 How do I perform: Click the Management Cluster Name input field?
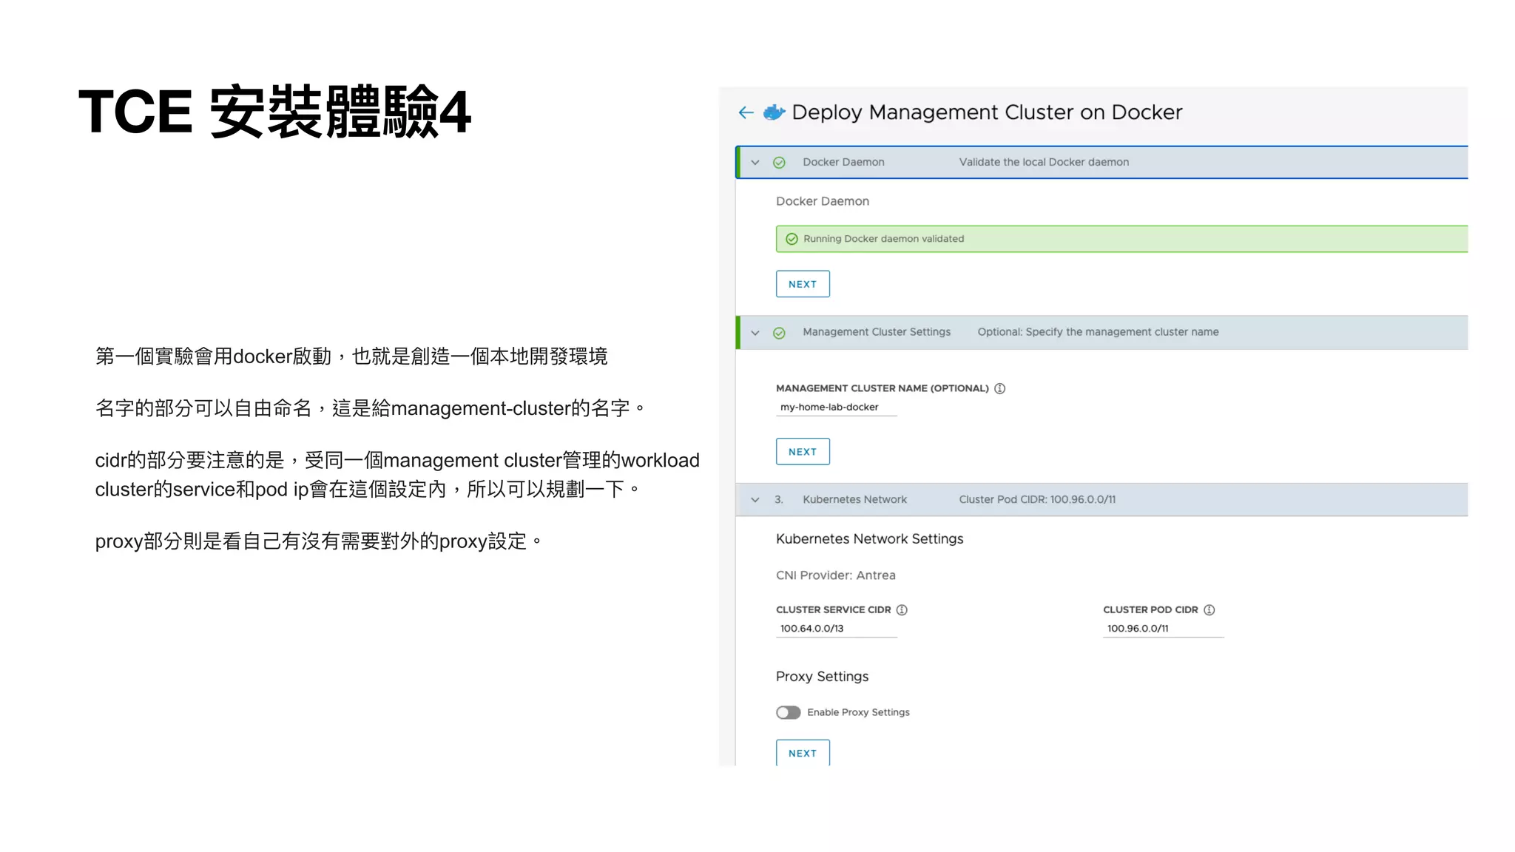pyautogui.click(x=836, y=408)
